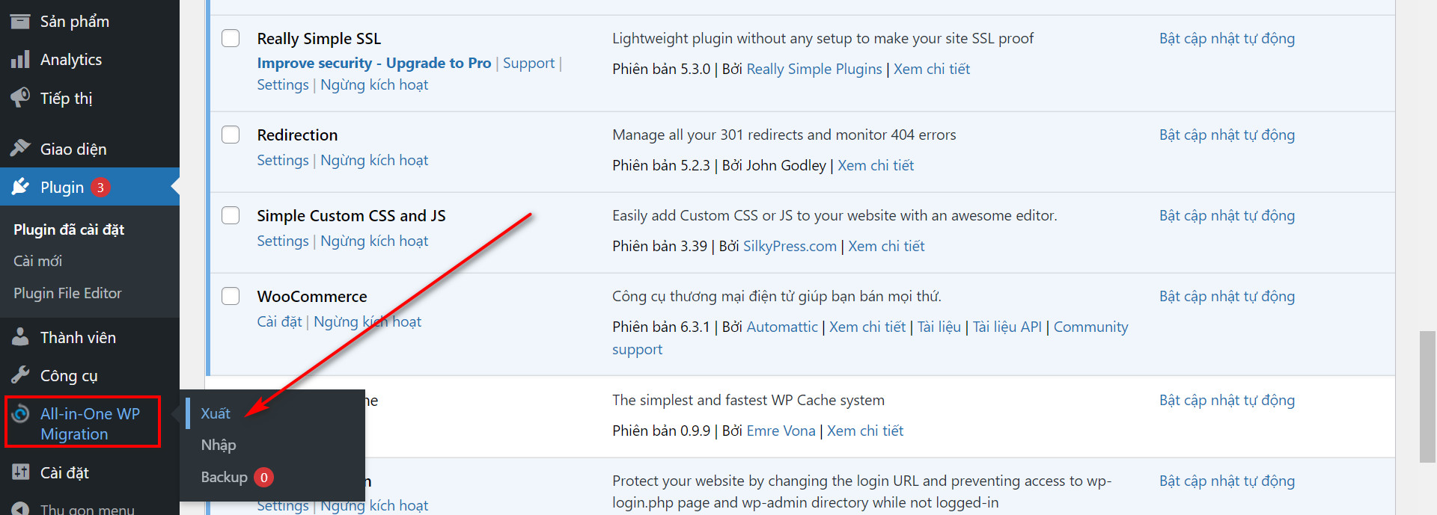The height and width of the screenshot is (515, 1437).
Task: Click the Tiếp thị megaphone icon
Action: click(20, 98)
